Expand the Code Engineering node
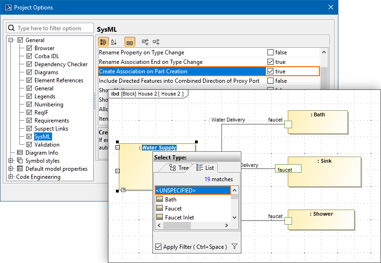 point(11,177)
